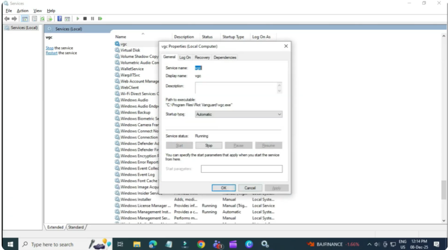This screenshot has height=250, width=448.
Task: Click the Service name value field
Action: pyautogui.click(x=198, y=68)
